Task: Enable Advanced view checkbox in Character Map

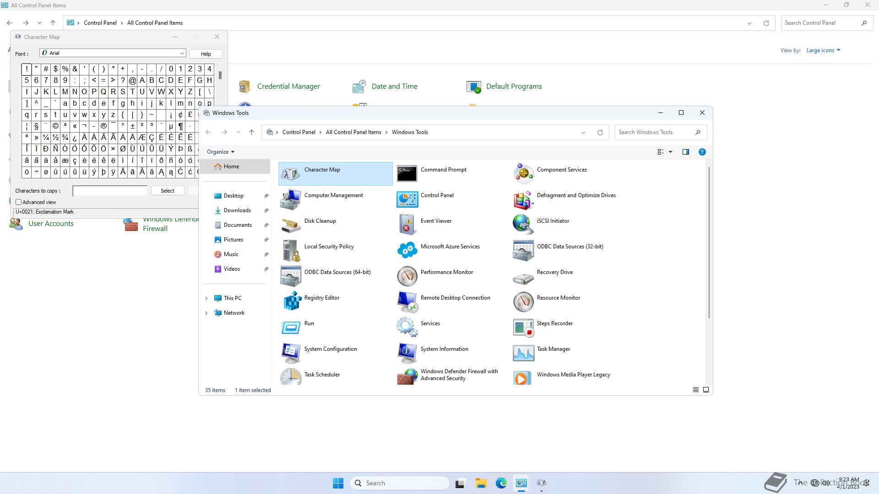Action: click(19, 202)
